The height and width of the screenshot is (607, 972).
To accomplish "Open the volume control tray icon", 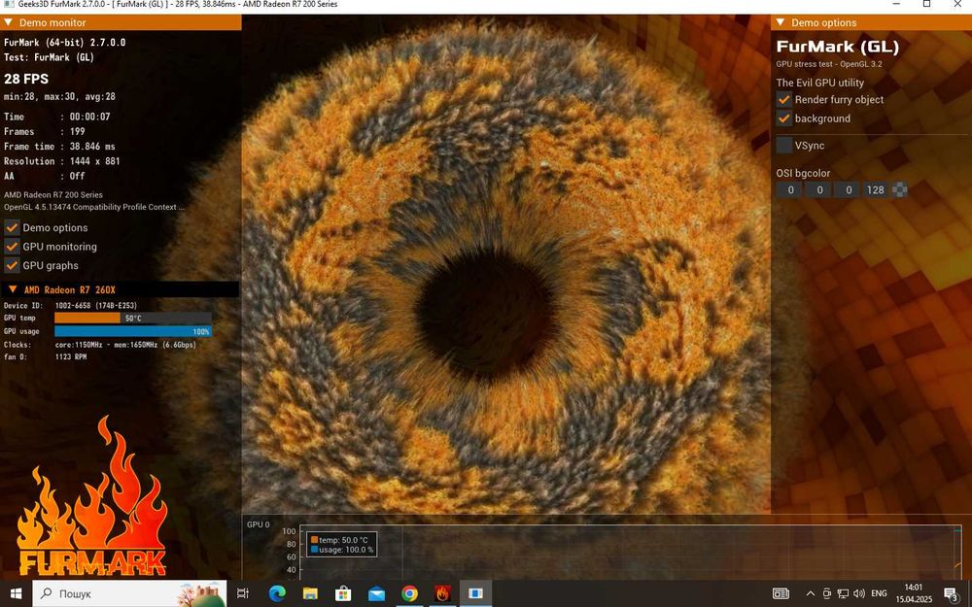I will 859,593.
